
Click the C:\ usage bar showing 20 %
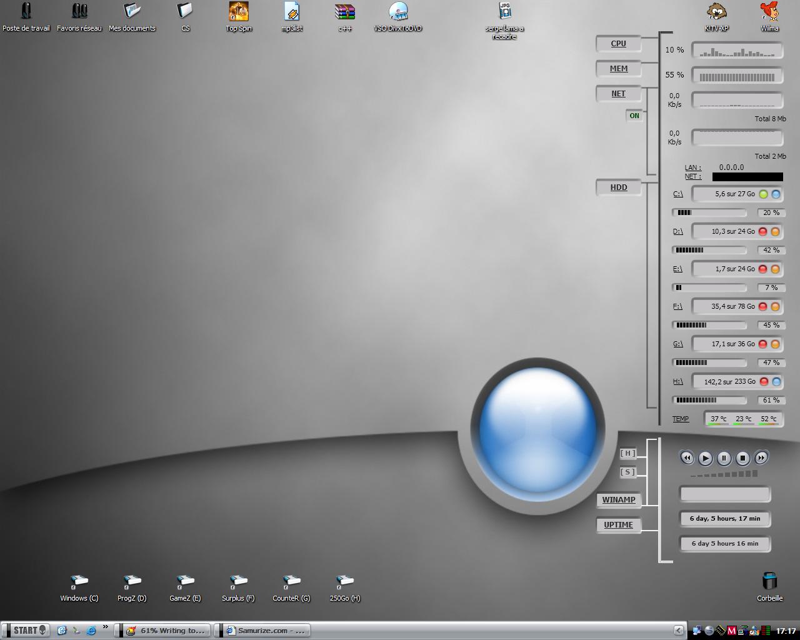709,212
